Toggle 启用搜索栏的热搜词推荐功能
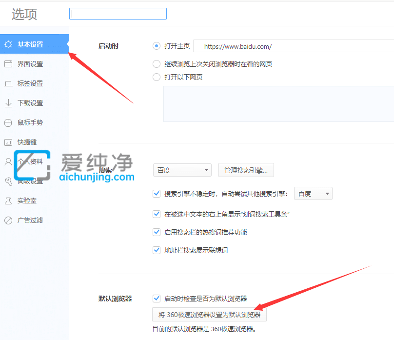 pyautogui.click(x=157, y=232)
